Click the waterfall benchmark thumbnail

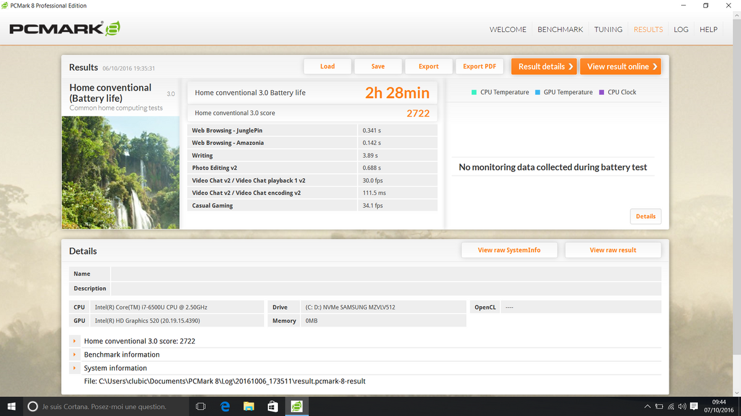coord(120,172)
